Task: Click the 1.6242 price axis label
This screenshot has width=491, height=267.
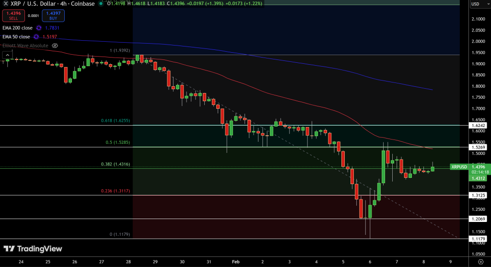Action: point(478,126)
